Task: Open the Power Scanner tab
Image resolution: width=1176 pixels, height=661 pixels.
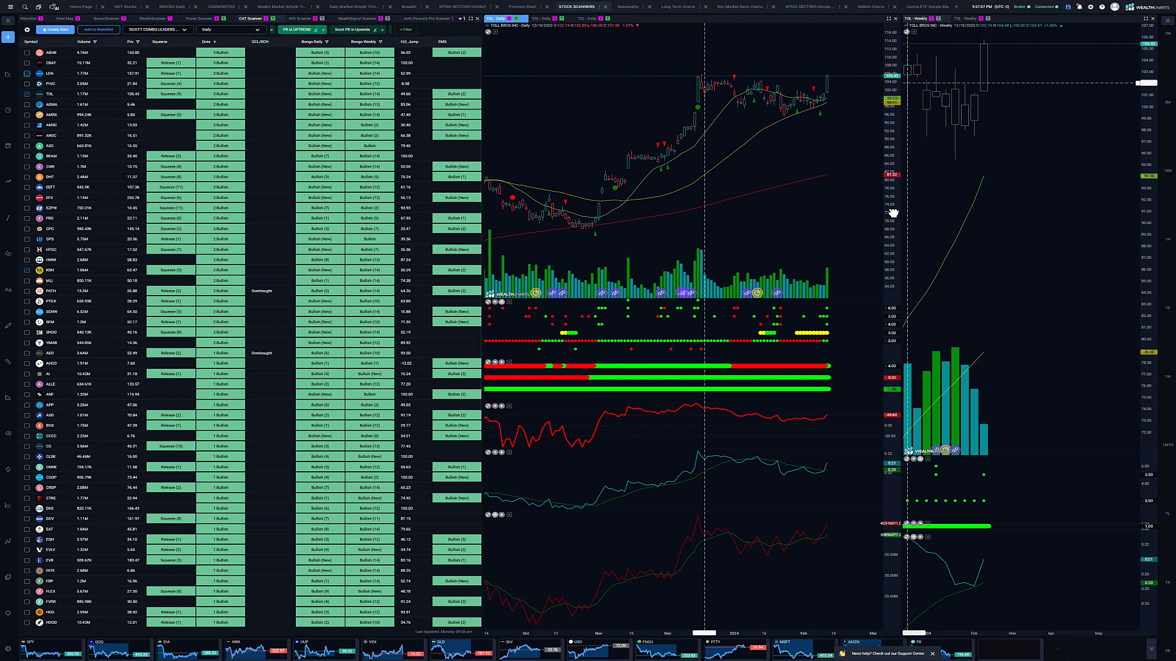Action: click(x=199, y=18)
